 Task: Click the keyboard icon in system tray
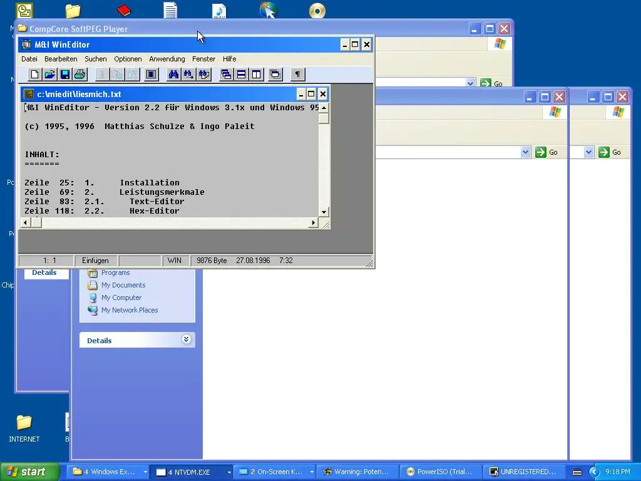pyautogui.click(x=577, y=472)
